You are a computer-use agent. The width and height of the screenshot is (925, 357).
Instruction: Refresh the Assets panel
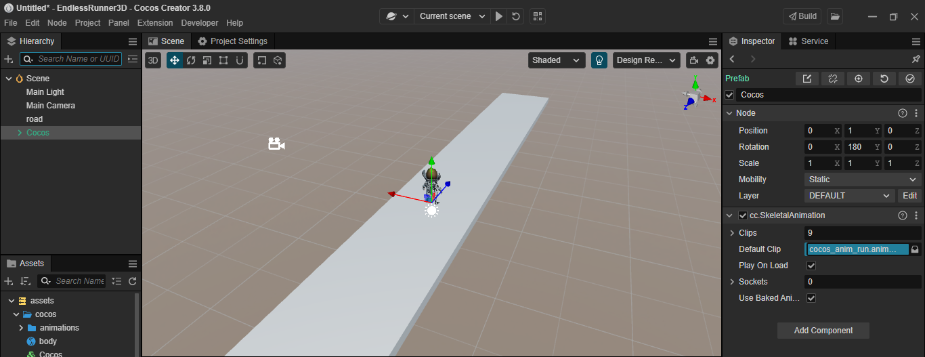coord(133,281)
